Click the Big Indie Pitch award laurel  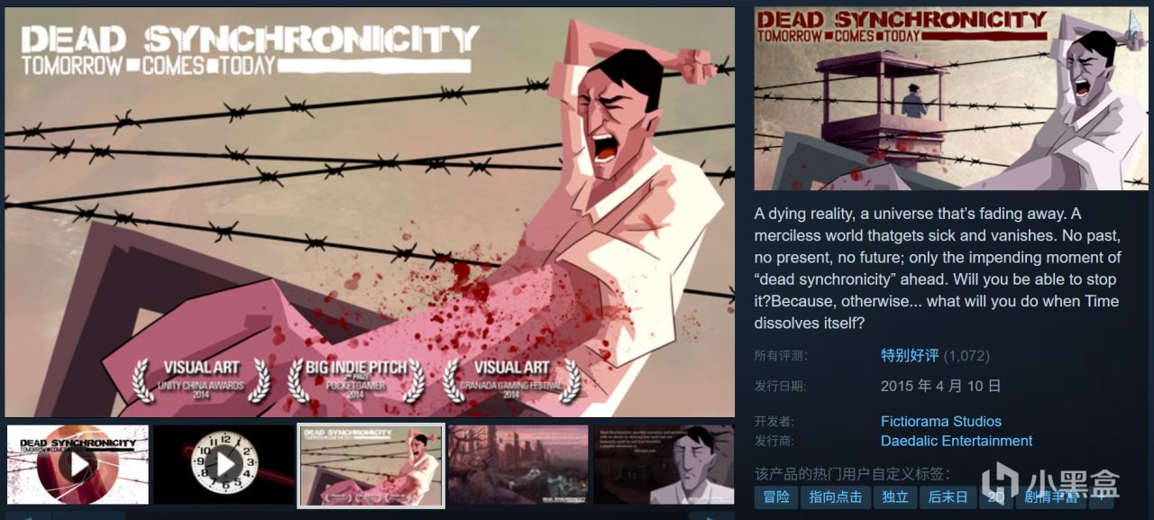pos(356,380)
